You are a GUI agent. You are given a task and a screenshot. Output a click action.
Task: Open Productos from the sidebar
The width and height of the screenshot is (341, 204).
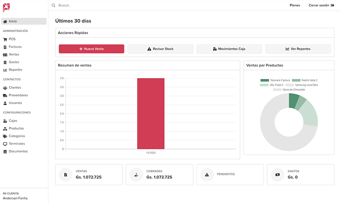16,128
